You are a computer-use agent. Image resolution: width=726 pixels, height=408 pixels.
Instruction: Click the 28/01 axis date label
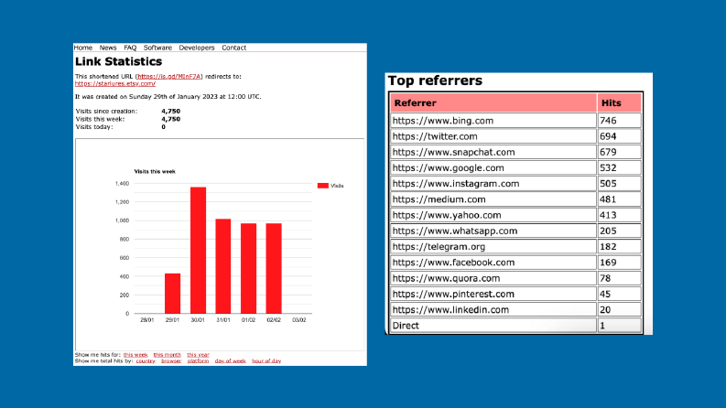pyautogui.click(x=147, y=320)
